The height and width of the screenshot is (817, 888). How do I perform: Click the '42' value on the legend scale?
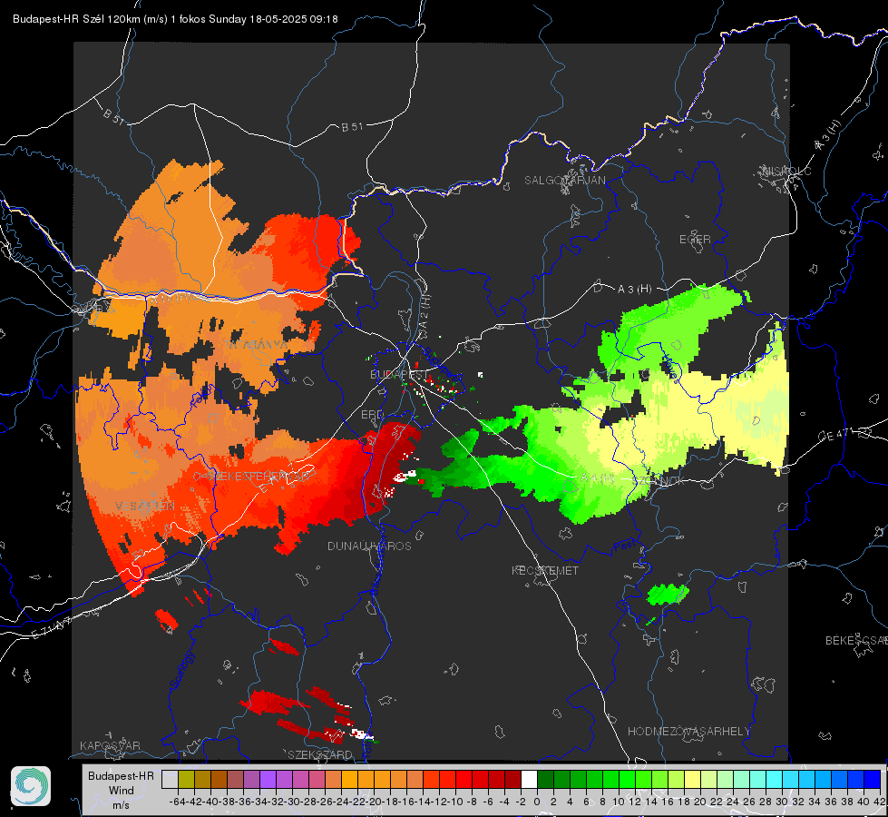[x=879, y=802]
